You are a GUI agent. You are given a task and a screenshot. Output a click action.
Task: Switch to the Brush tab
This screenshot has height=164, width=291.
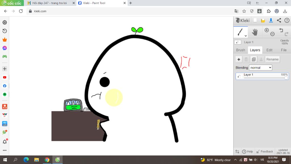(240, 50)
